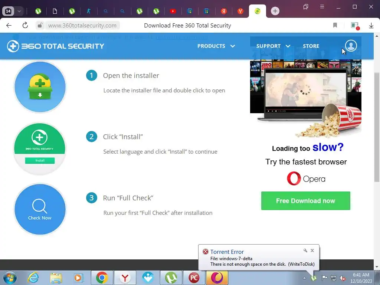Open Windows Media Player in taskbar
The image size is (380, 285).
(x=79, y=278)
